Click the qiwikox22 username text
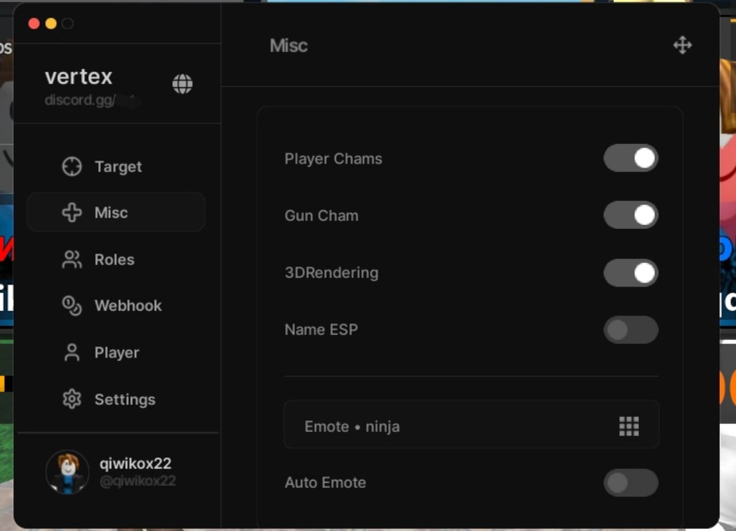The image size is (736, 531). 136,463
